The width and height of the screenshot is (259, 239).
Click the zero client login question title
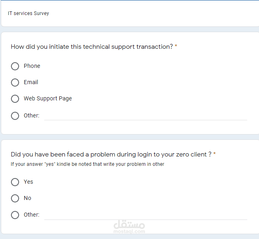point(111,154)
